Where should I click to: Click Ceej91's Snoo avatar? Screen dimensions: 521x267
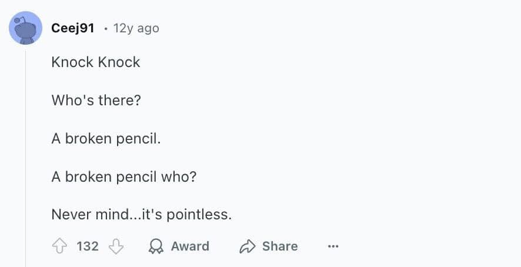coord(25,28)
